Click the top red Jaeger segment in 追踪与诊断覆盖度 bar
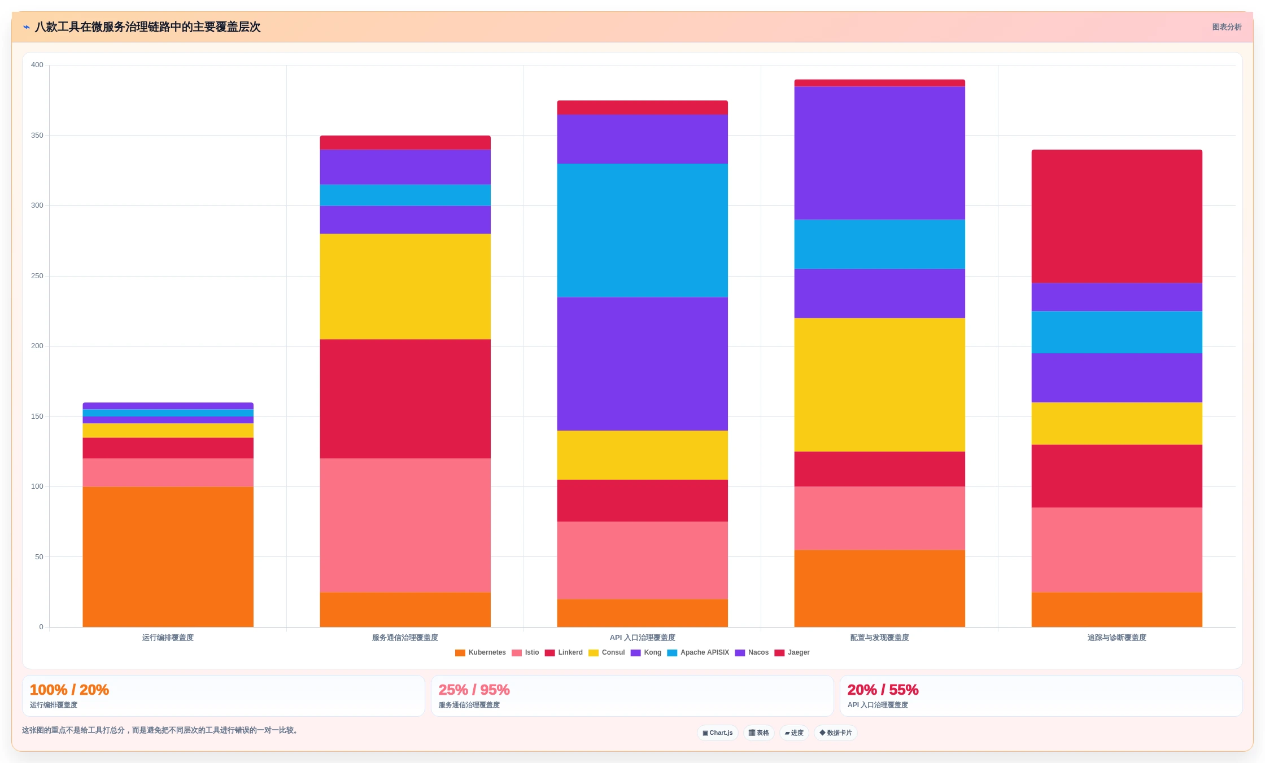The image size is (1265, 763). coord(1117,217)
